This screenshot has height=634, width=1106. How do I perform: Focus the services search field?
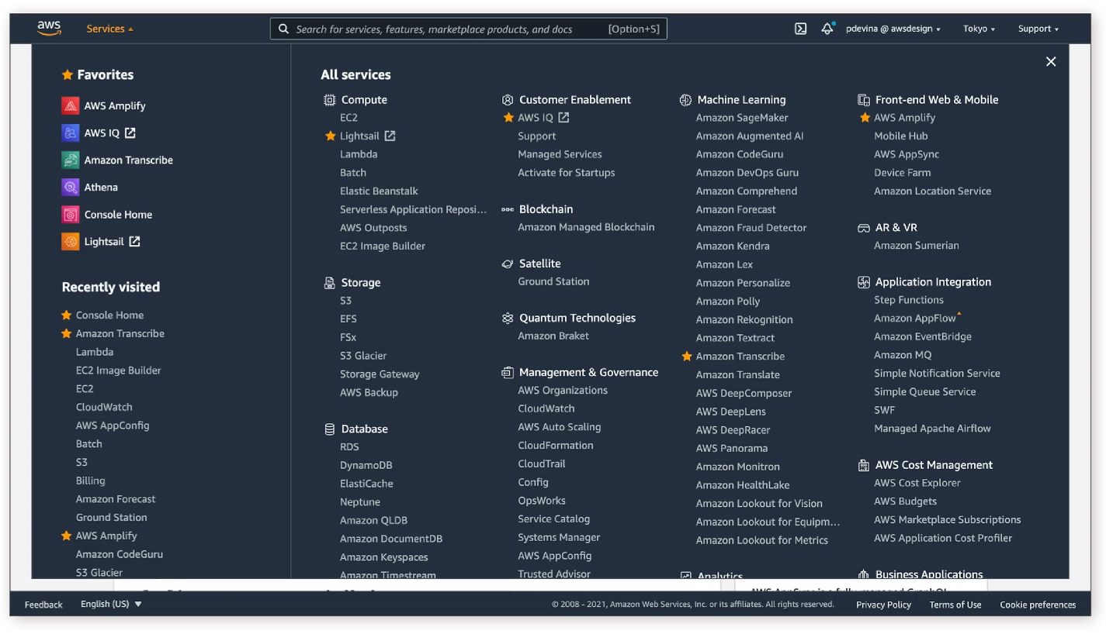[469, 29]
